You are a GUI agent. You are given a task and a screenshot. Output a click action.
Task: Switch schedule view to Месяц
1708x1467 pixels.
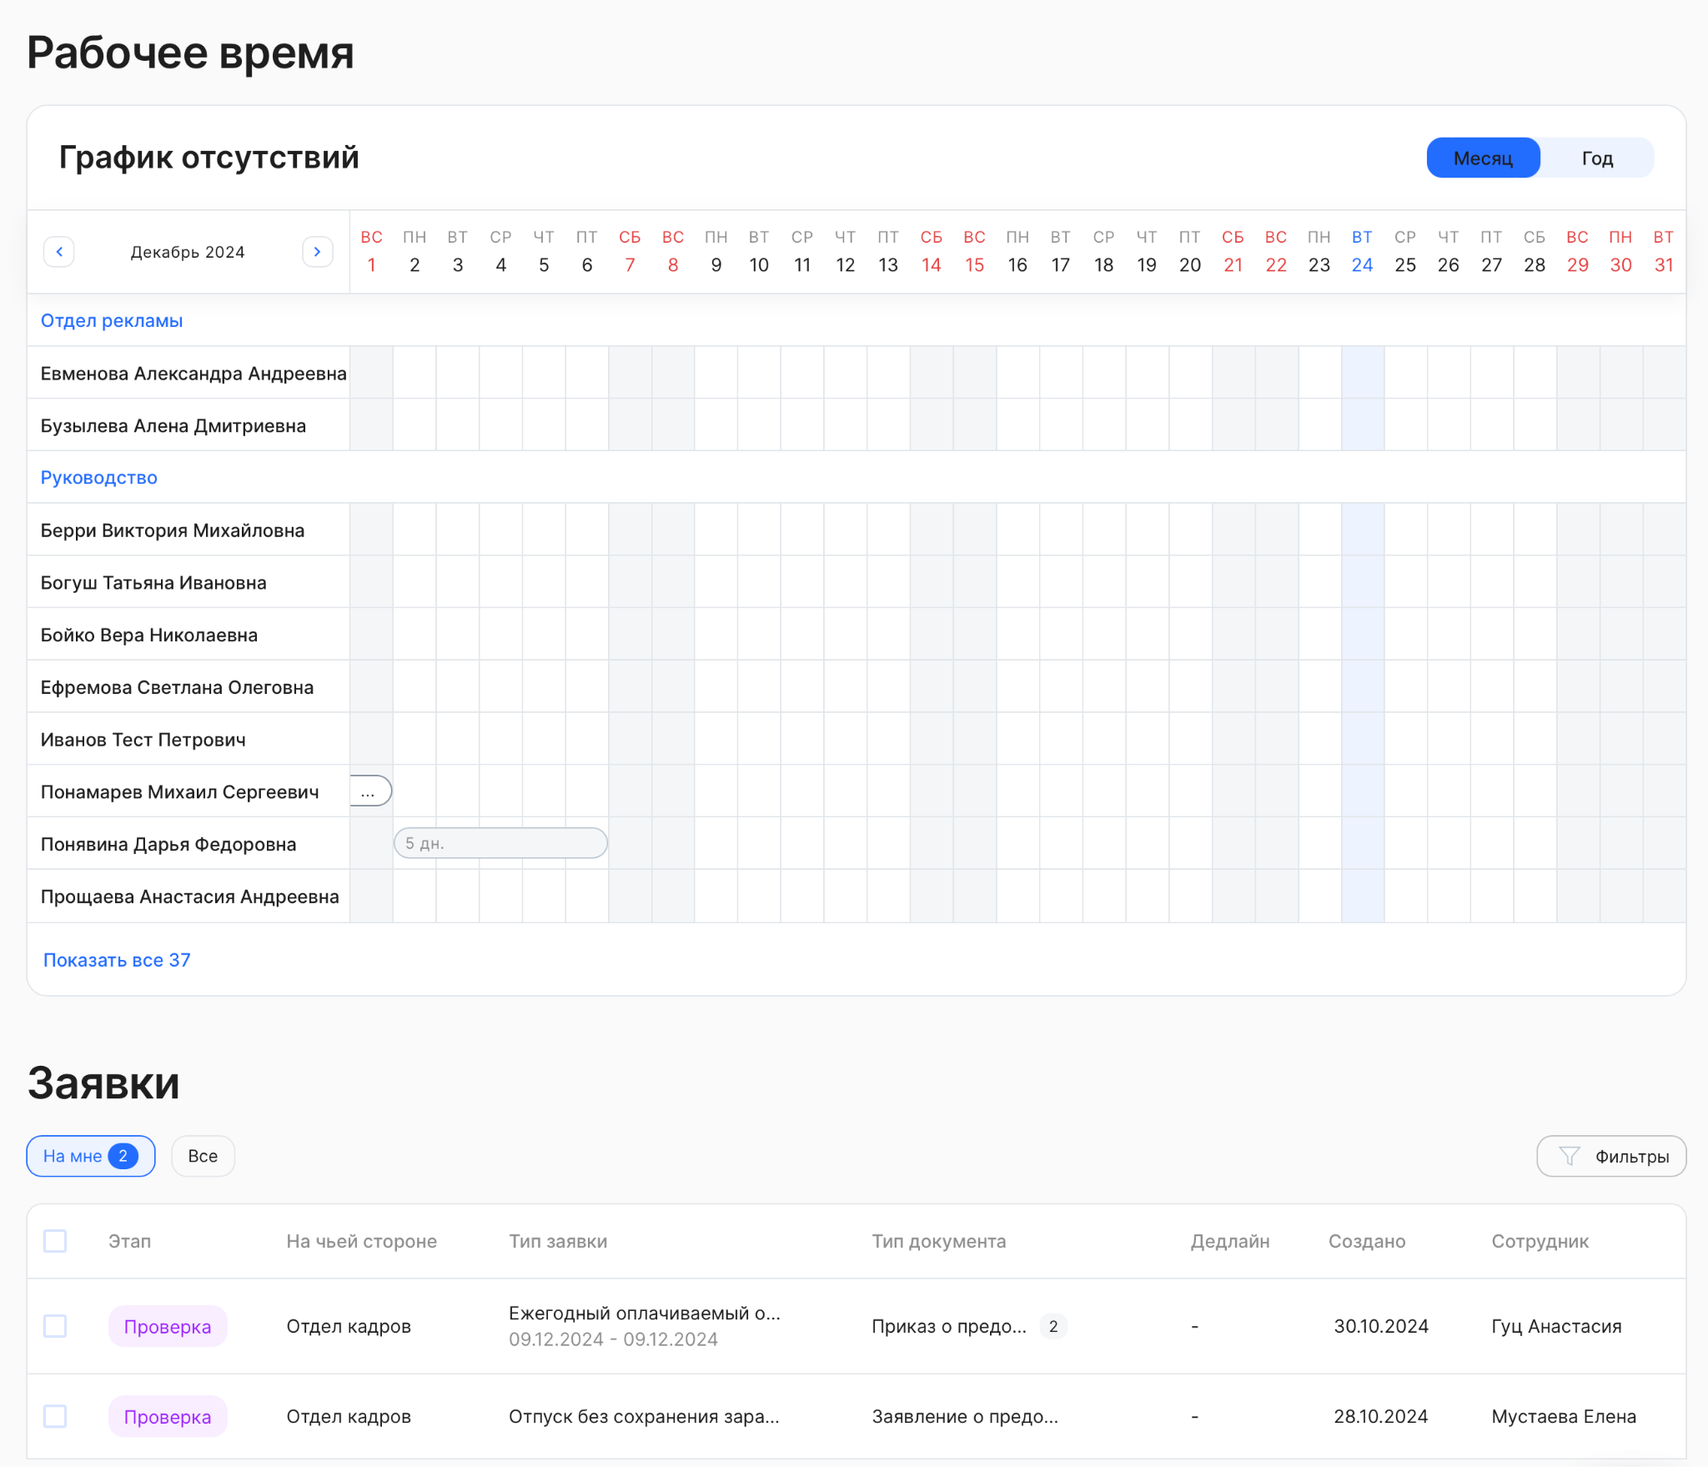1482,158
